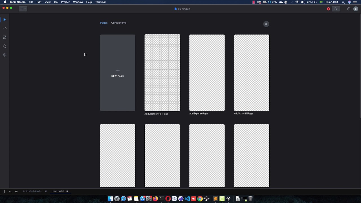Select the 'npm install' terminal tab
This screenshot has height=203, width=361.
[x=58, y=191]
